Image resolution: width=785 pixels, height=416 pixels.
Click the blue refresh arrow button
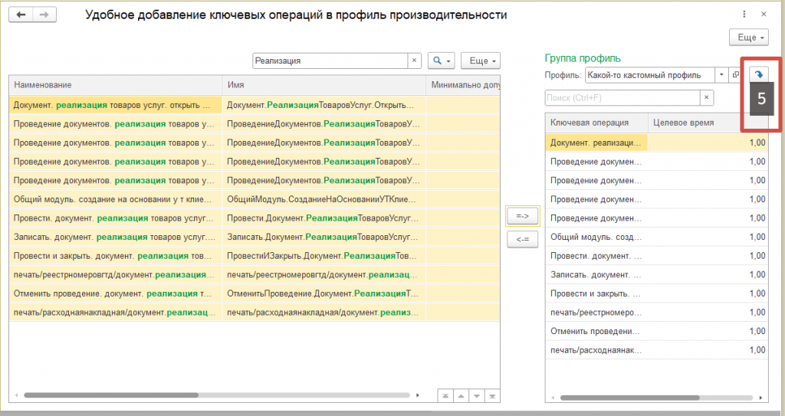tap(758, 75)
